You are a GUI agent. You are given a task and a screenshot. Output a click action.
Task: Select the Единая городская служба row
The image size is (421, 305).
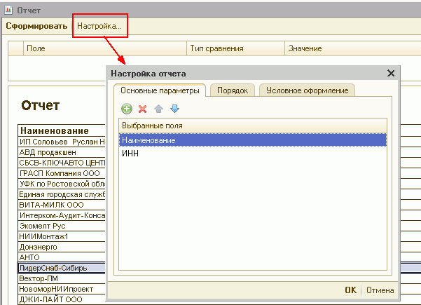click(62, 194)
